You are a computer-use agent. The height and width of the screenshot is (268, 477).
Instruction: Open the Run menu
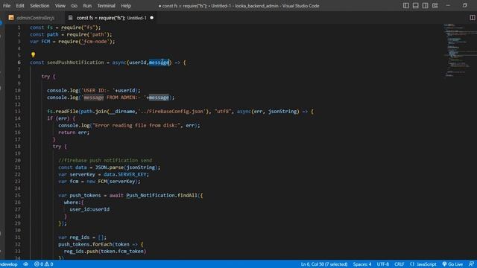[87, 6]
